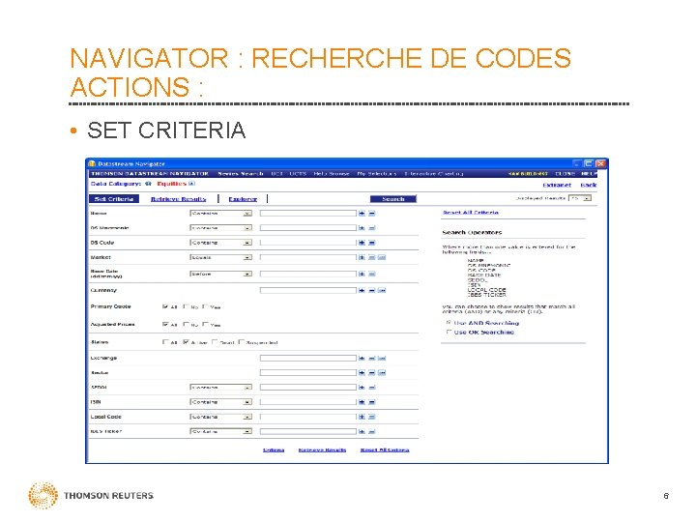696x522 pixels.
Task: Switch to Explorer tab
Action: point(243,199)
